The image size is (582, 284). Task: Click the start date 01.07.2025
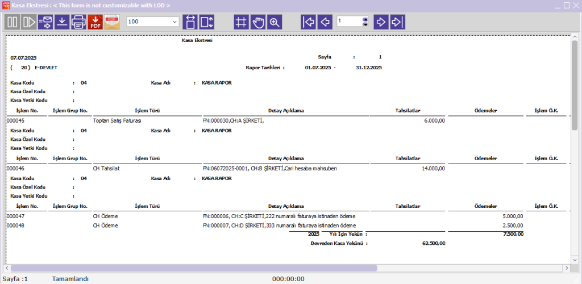click(x=318, y=68)
